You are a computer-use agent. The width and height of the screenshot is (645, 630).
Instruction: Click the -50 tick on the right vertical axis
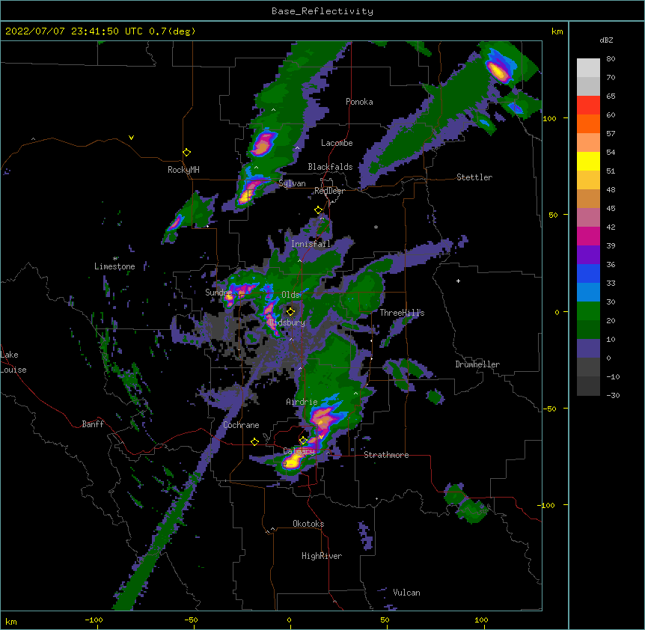tap(549, 409)
